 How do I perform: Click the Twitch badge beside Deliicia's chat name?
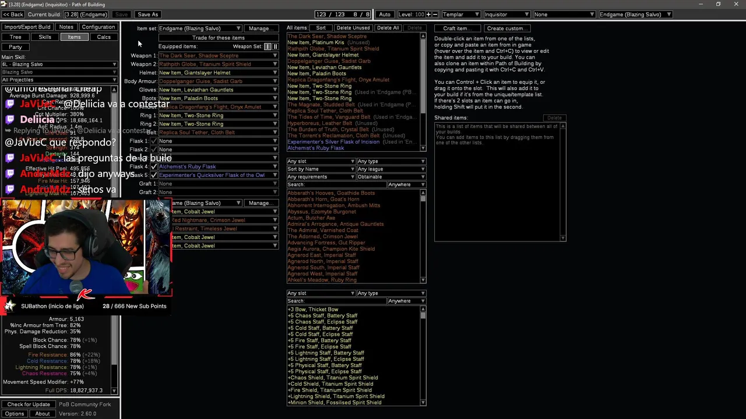10,119
